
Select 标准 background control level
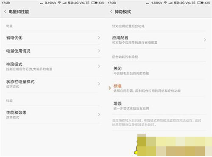(159, 88)
